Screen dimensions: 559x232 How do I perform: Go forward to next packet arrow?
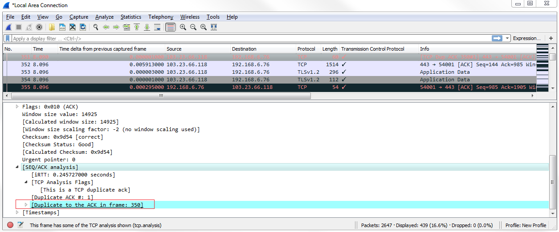[116, 27]
